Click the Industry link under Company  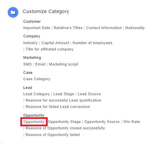30,43
